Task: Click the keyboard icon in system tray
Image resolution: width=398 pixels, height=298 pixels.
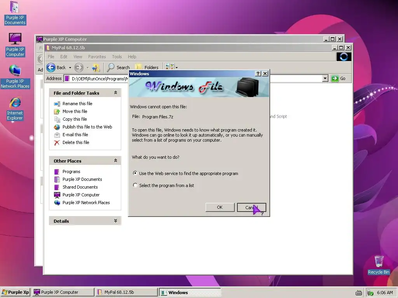Action: pos(359,293)
